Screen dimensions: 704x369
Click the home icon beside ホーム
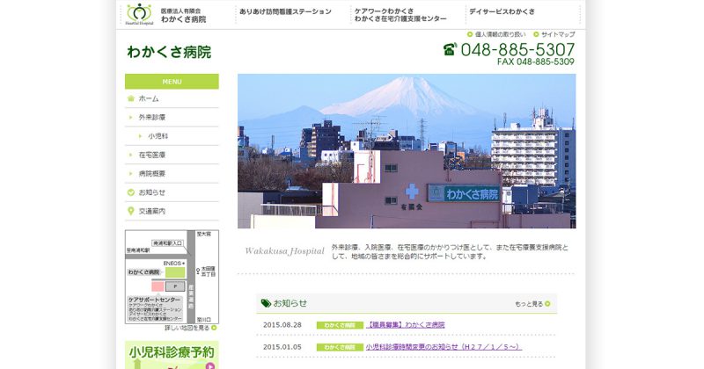coord(130,98)
